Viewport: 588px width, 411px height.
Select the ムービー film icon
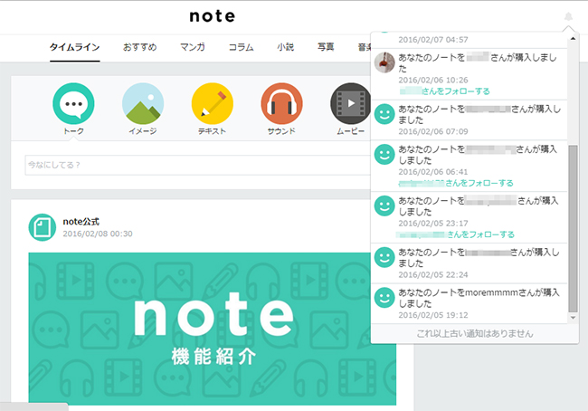351,103
